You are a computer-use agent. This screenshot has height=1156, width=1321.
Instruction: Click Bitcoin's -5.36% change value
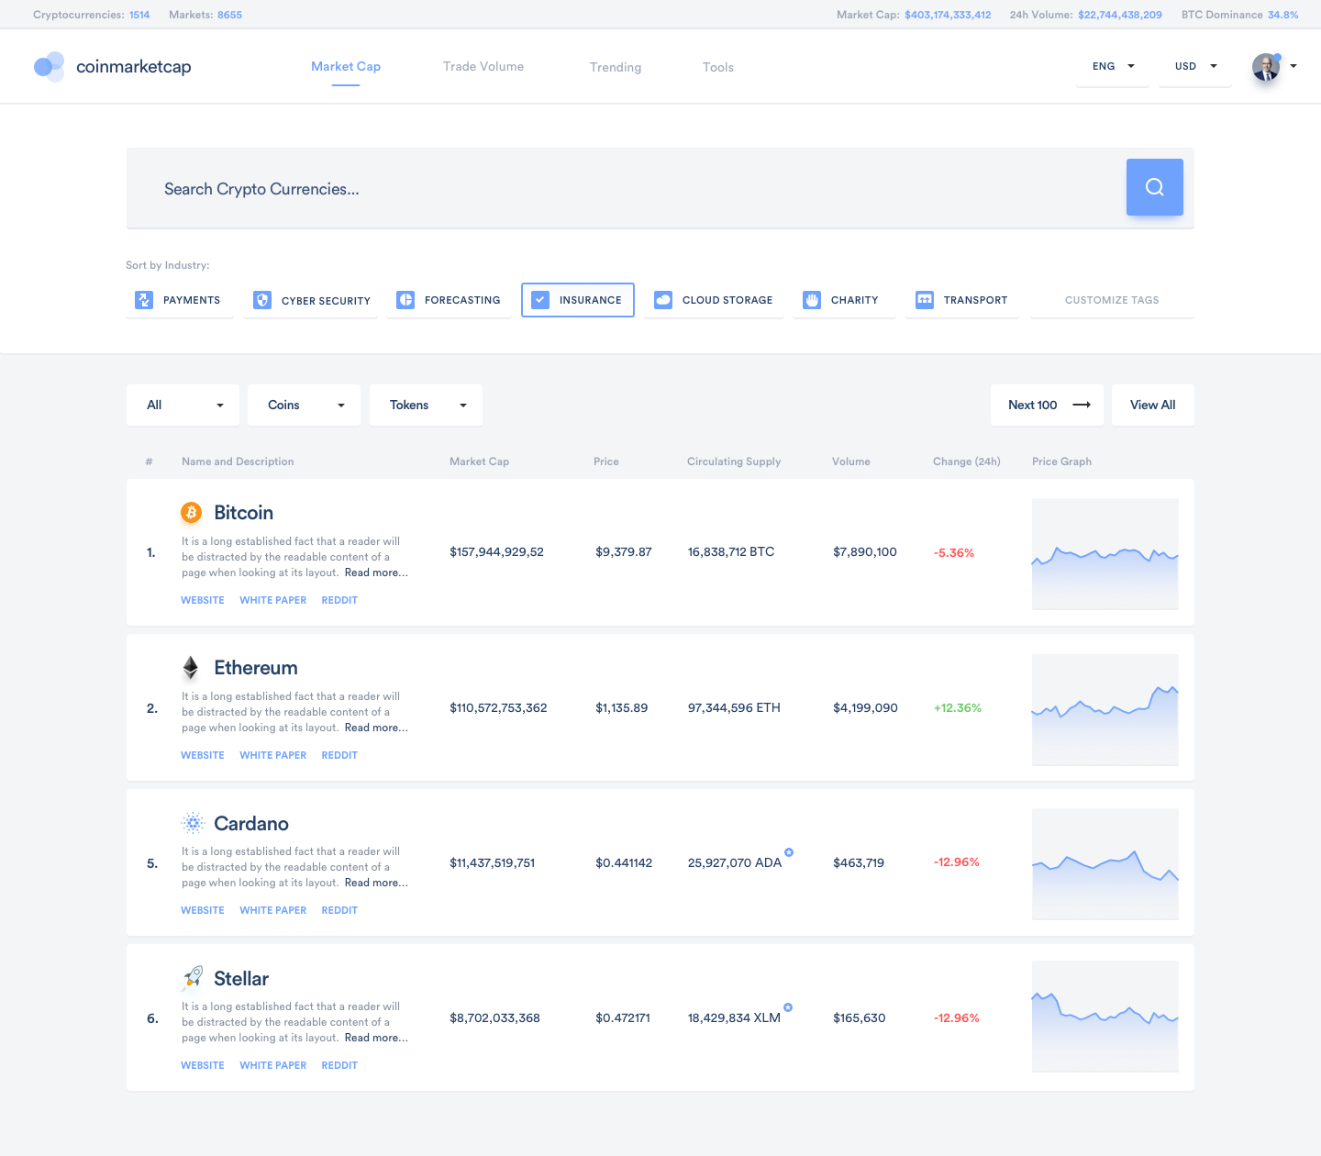coord(954,552)
